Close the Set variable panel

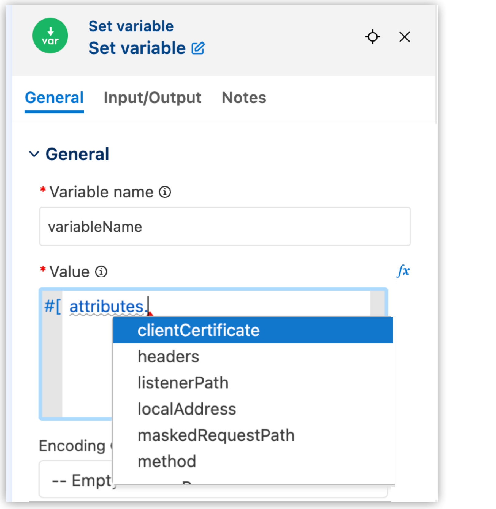405,37
